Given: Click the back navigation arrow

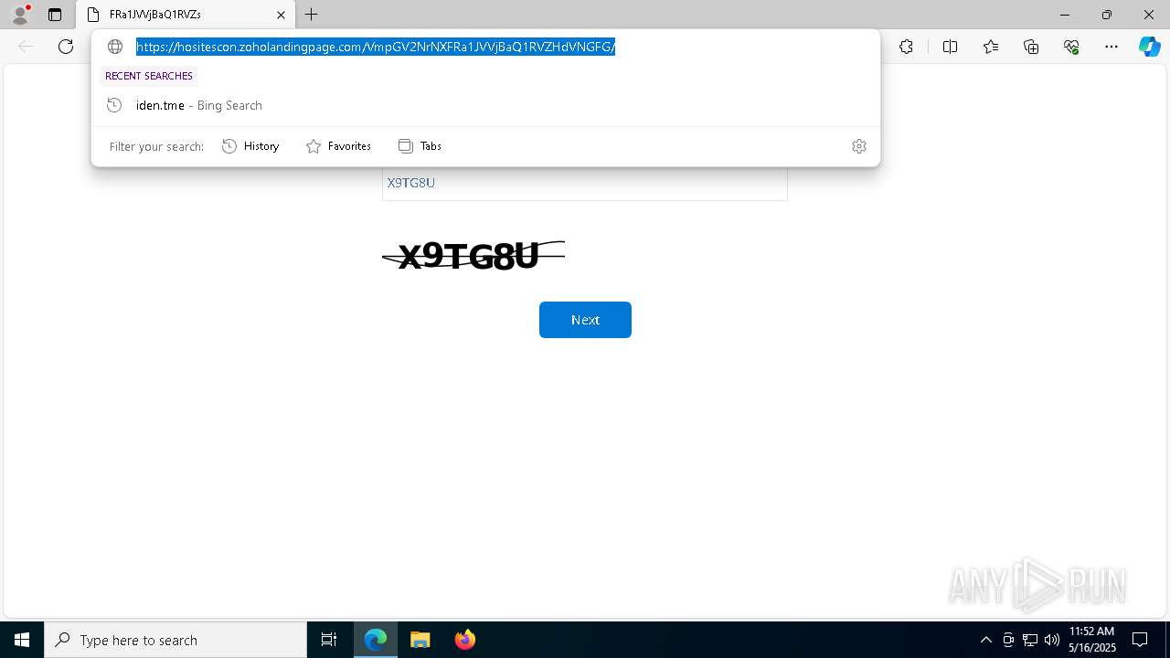Looking at the screenshot, I should click(26, 47).
